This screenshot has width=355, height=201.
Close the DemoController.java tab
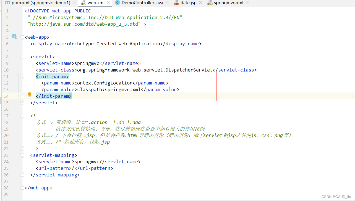click(x=168, y=3)
